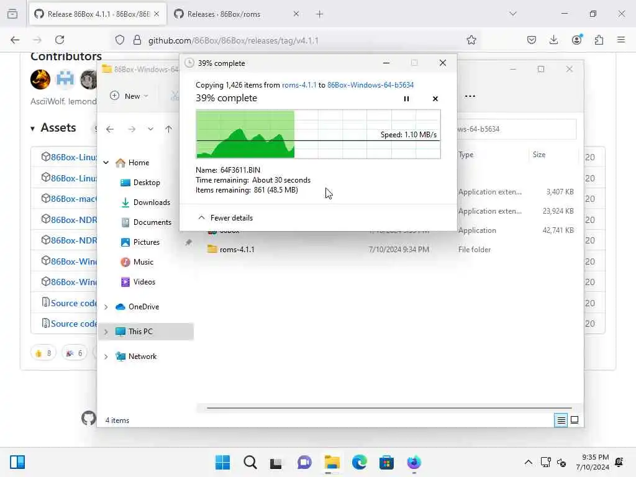This screenshot has height=477, width=636.
Task: Reload the GitHub page
Action: coord(60,40)
